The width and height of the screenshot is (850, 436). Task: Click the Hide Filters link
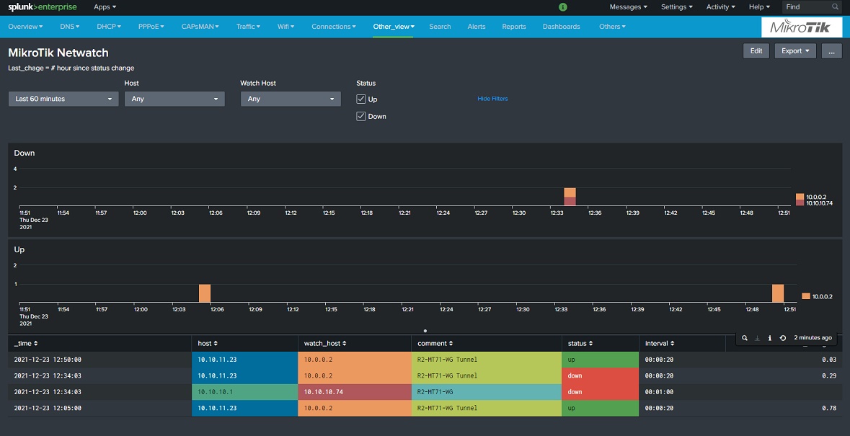click(492, 99)
